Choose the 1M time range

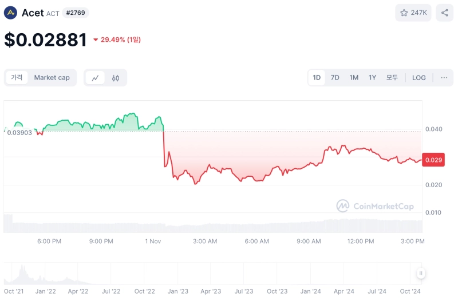[354, 78]
